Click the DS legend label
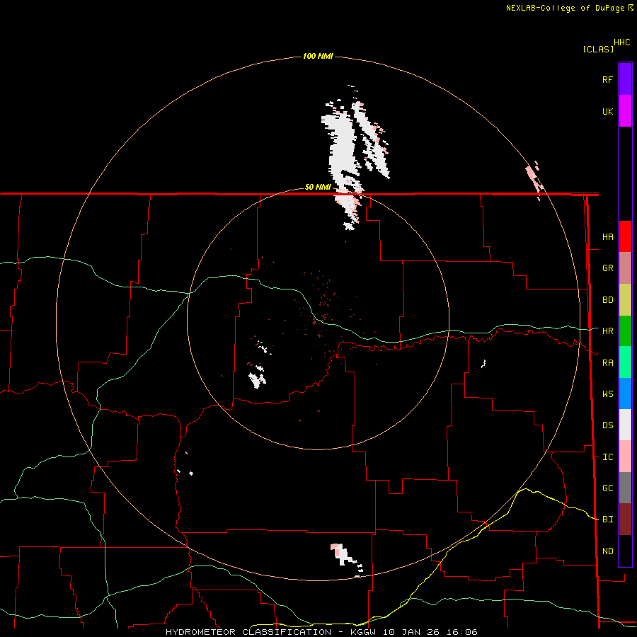 point(607,425)
